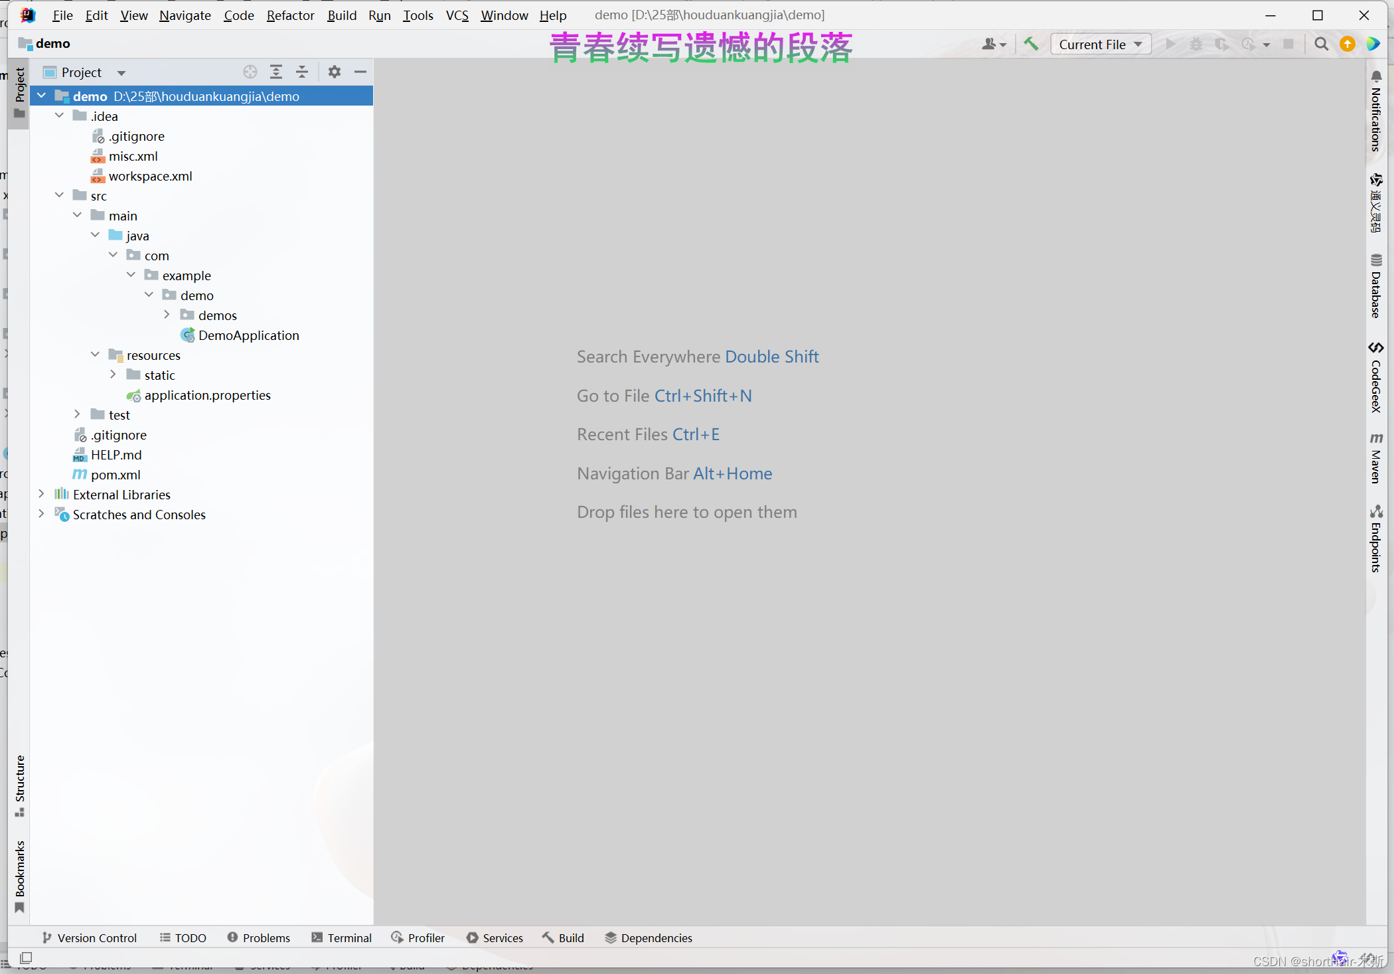Open Project panel gear options
Screen dimensions: 1394x974
tap(335, 72)
